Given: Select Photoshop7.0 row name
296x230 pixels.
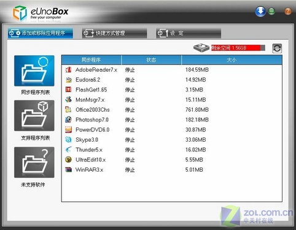Looking at the screenshot, I should coord(92,120).
